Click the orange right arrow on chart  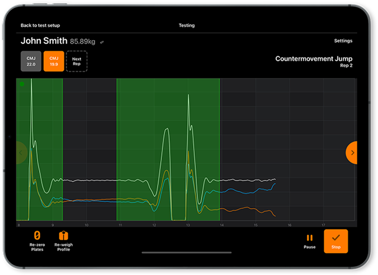(352, 152)
